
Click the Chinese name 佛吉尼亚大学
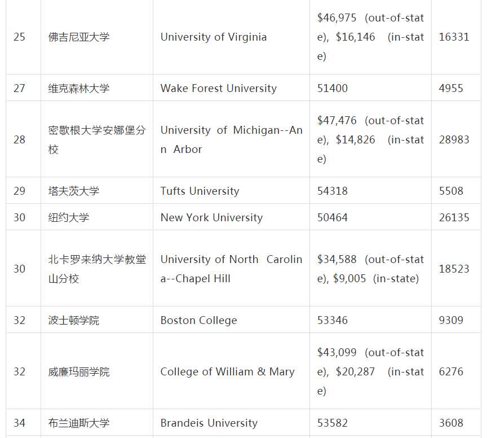tap(79, 37)
